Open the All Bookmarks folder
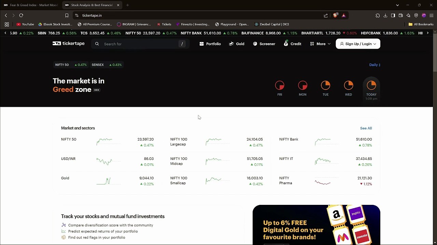This screenshot has height=245, width=437. tap(421, 24)
